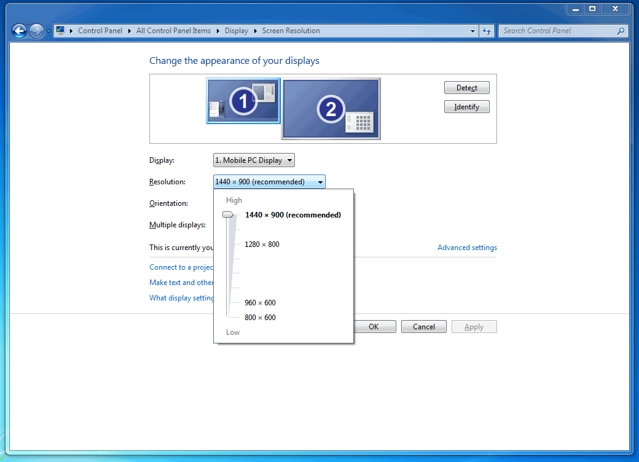Click the Control Panel icon in address bar
The image size is (639, 462).
(60, 31)
